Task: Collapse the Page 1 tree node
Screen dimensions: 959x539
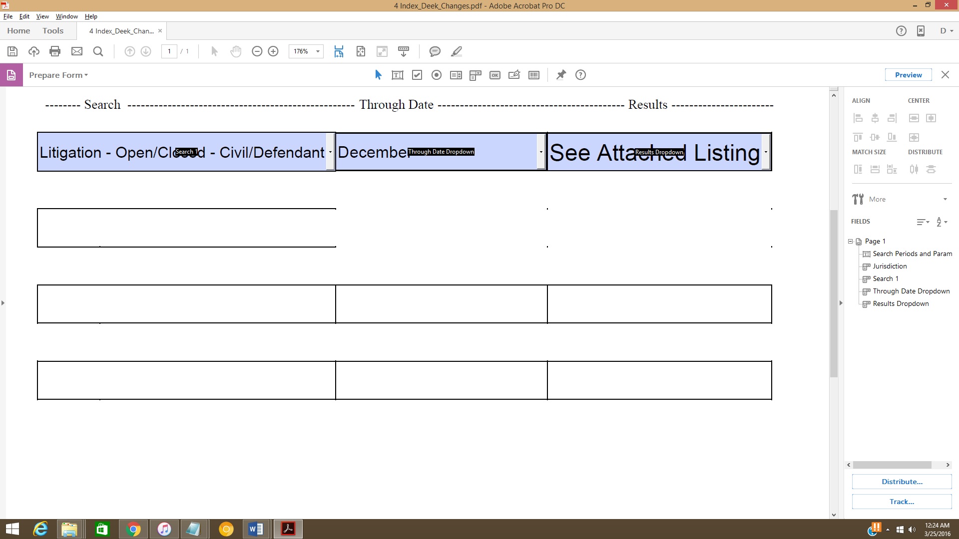Action: (850, 241)
